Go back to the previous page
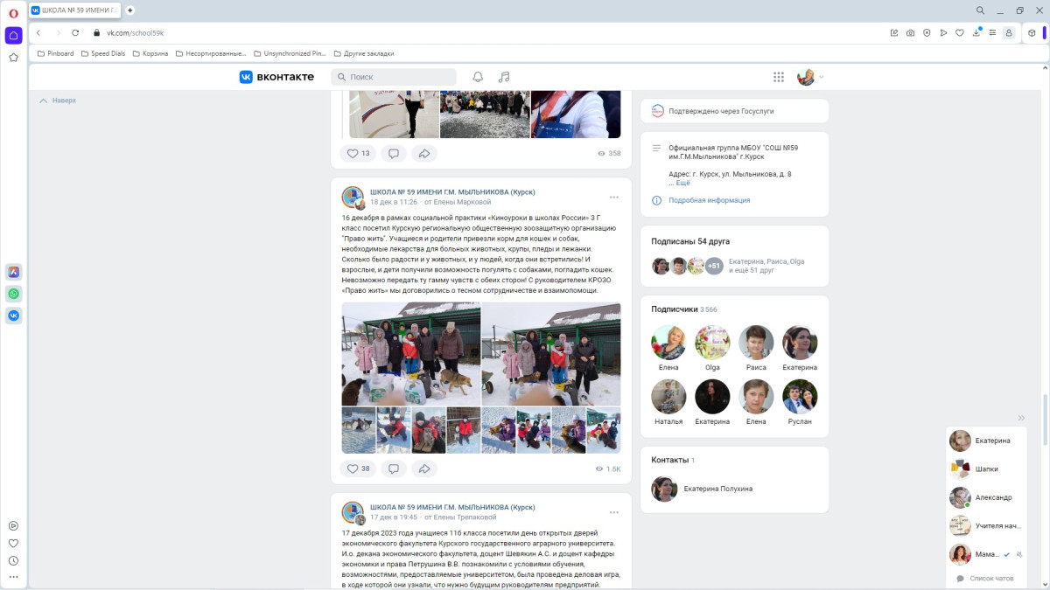1050x590 pixels. click(x=38, y=32)
